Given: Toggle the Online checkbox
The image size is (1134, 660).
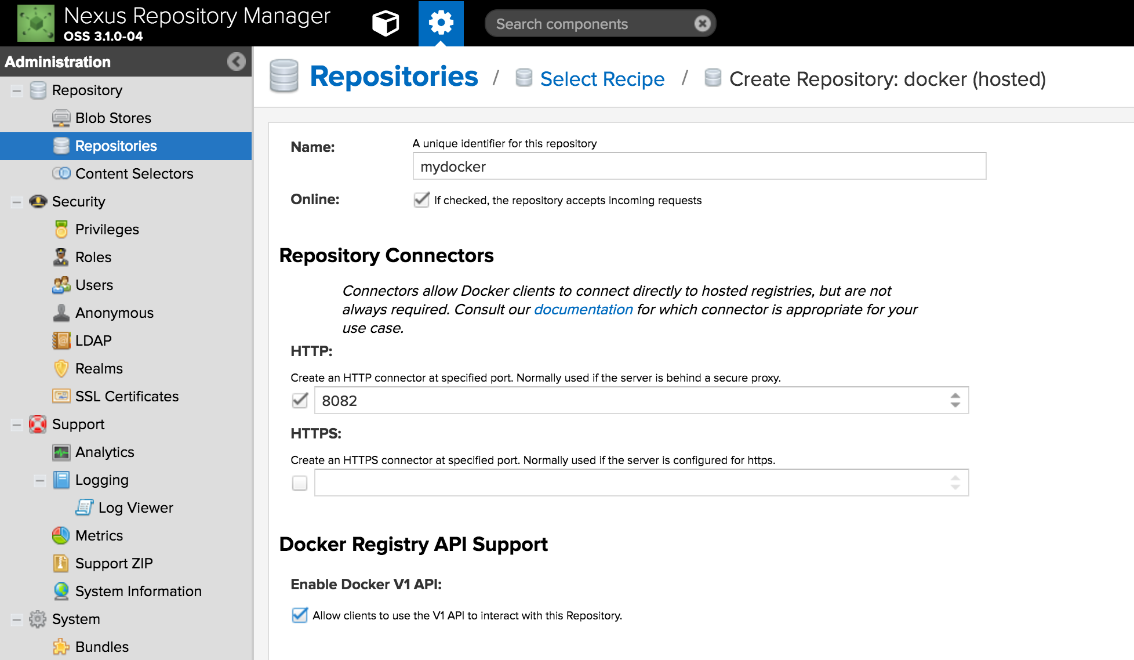Looking at the screenshot, I should point(421,200).
